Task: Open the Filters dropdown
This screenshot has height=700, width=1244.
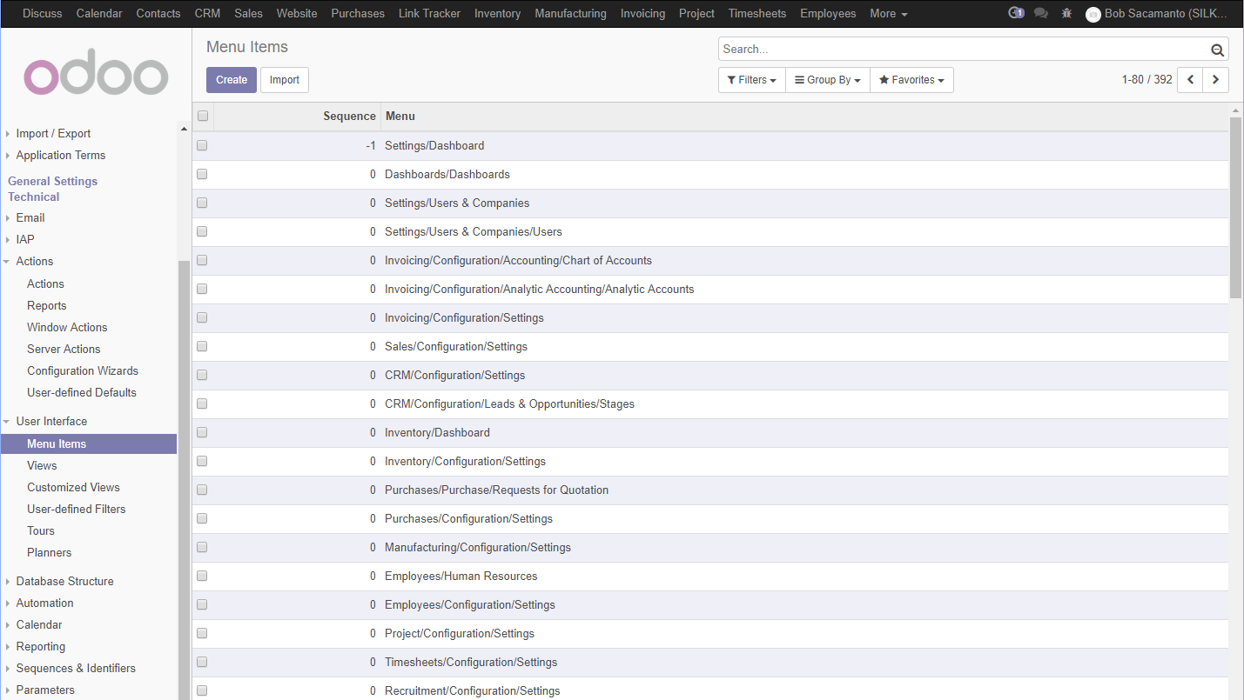Action: click(x=751, y=80)
